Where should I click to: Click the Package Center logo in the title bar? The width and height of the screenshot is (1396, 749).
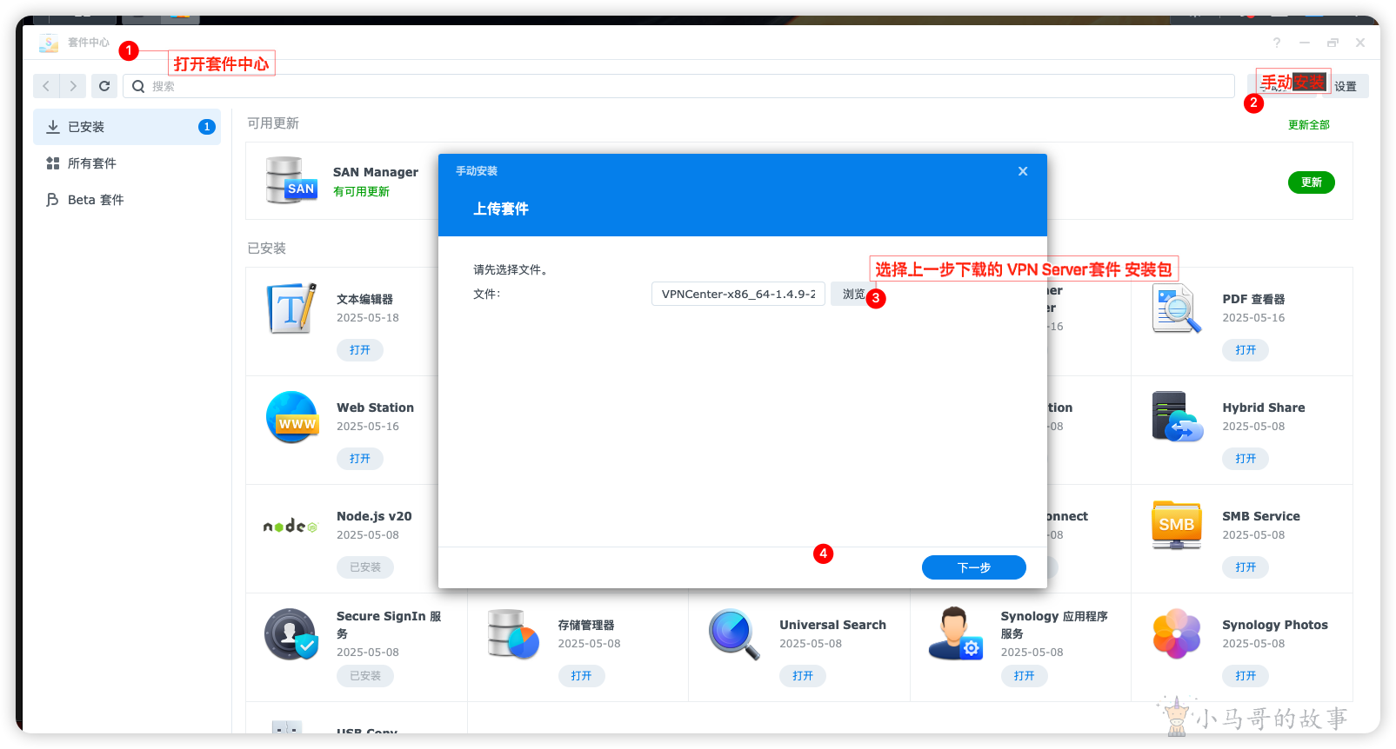coord(50,43)
